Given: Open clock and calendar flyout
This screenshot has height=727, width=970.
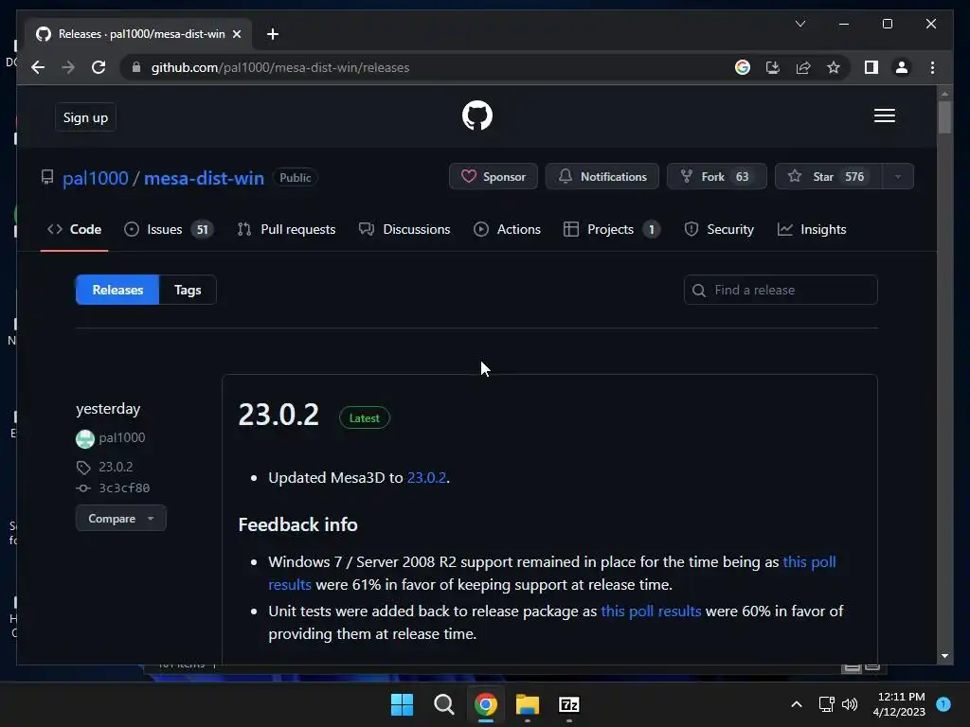Looking at the screenshot, I should coord(899,704).
